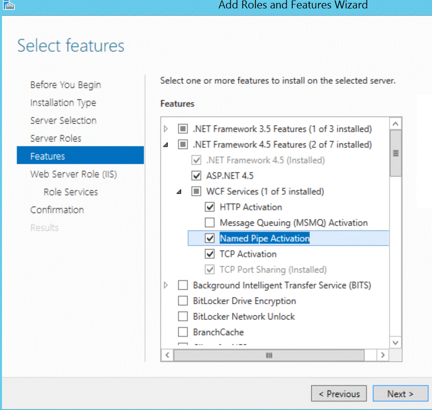Tick the BranchCache checkbox
Screen dimensions: 432x410
[x=183, y=332]
